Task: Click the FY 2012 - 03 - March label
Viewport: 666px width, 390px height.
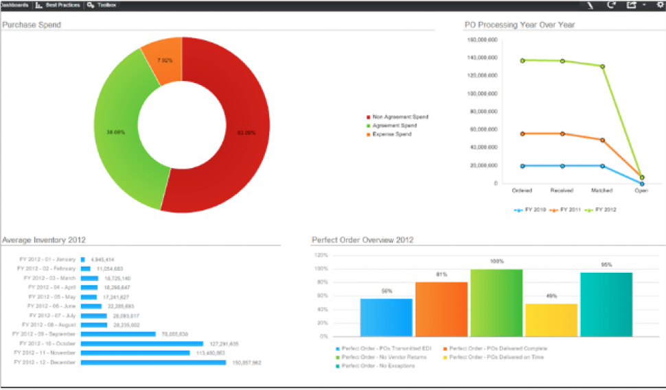Action: click(x=49, y=278)
